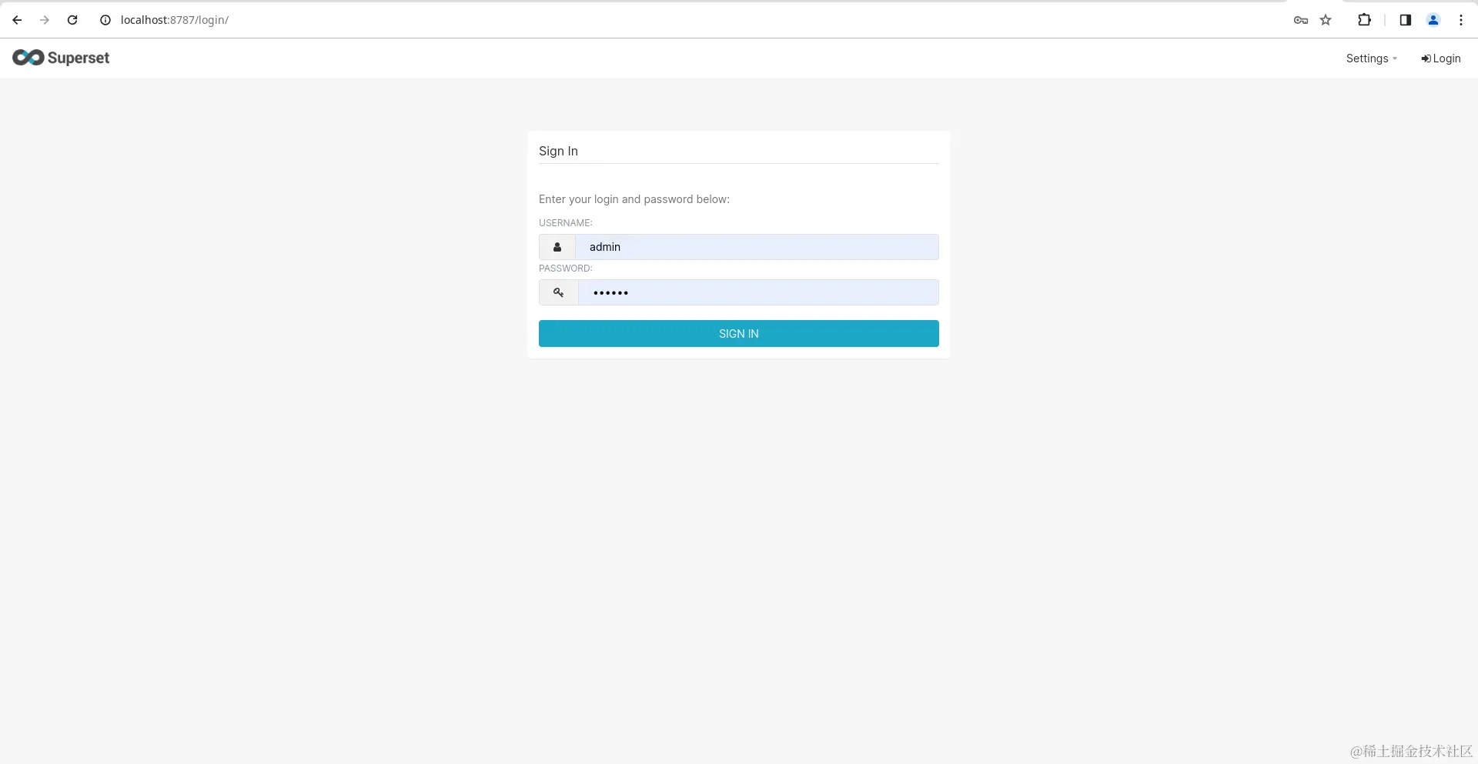View site information icon in address bar
1478x764 pixels.
[x=105, y=20]
